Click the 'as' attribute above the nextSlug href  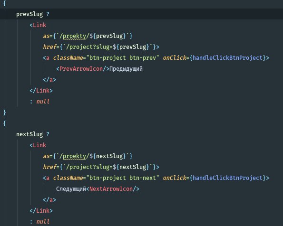[x=46, y=156]
